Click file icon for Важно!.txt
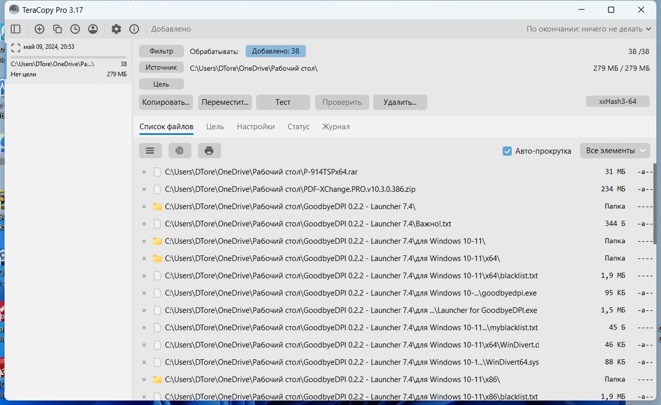Viewport: 661px width, 405px height. pyautogui.click(x=157, y=224)
